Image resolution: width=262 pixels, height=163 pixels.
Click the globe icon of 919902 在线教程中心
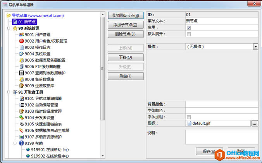(28, 156)
